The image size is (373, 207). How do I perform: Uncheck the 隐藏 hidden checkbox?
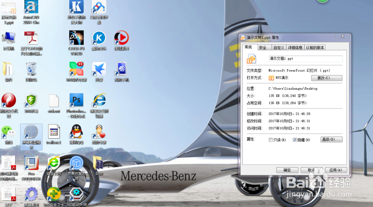295,140
